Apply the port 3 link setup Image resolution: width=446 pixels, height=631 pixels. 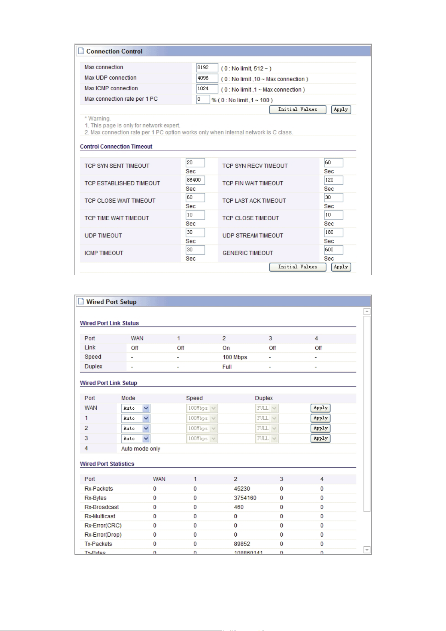tap(321, 439)
